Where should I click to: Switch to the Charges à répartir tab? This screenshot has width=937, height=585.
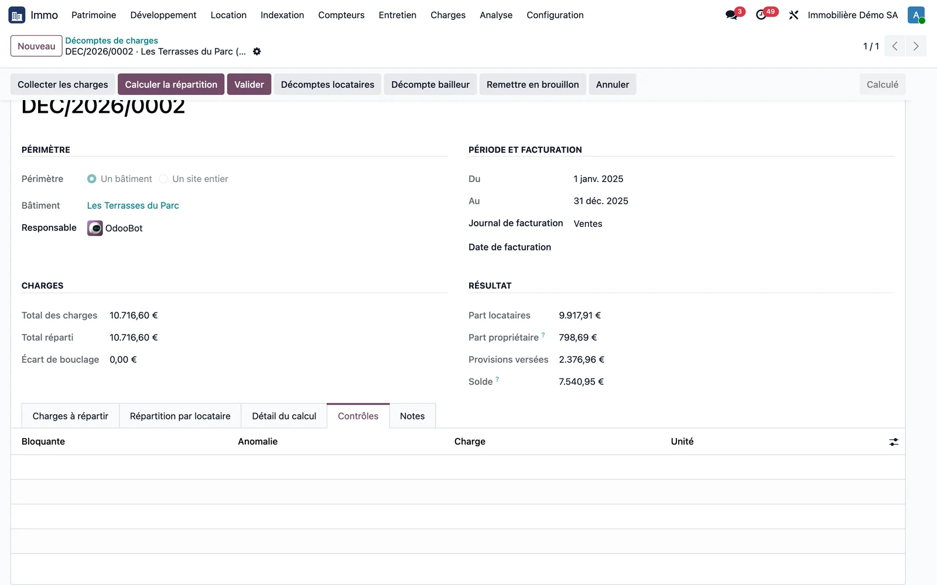(x=70, y=416)
